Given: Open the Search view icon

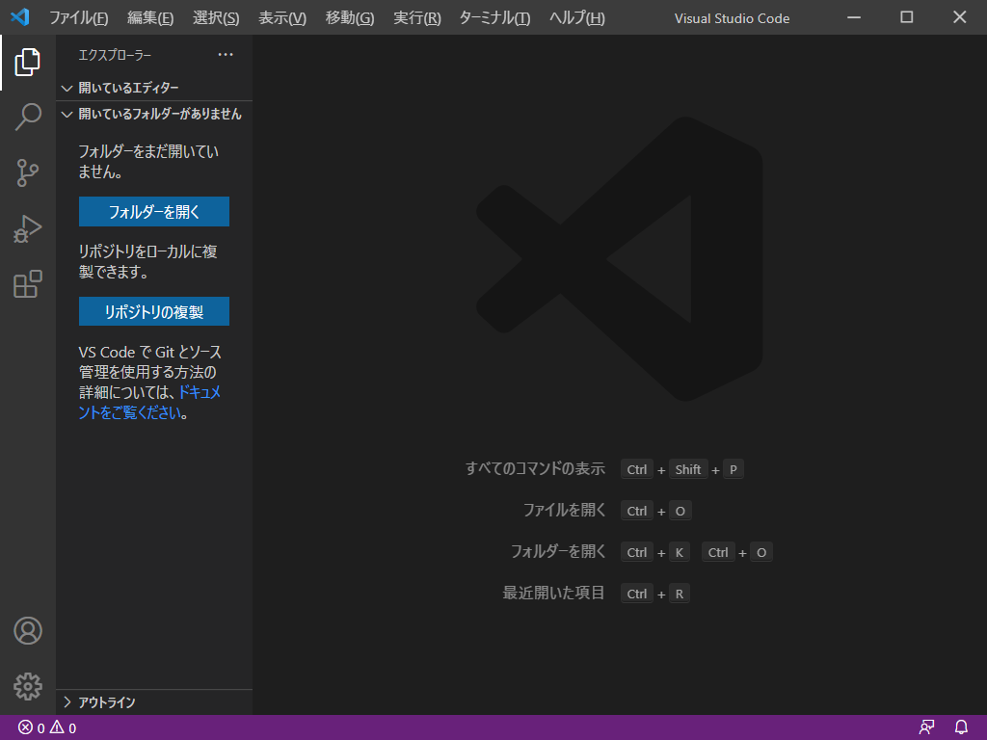Looking at the screenshot, I should tap(28, 117).
